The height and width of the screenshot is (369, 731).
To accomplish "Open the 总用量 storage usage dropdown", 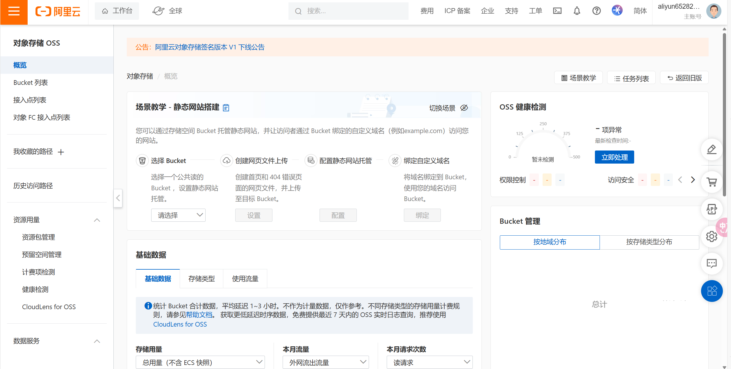I will [x=200, y=362].
